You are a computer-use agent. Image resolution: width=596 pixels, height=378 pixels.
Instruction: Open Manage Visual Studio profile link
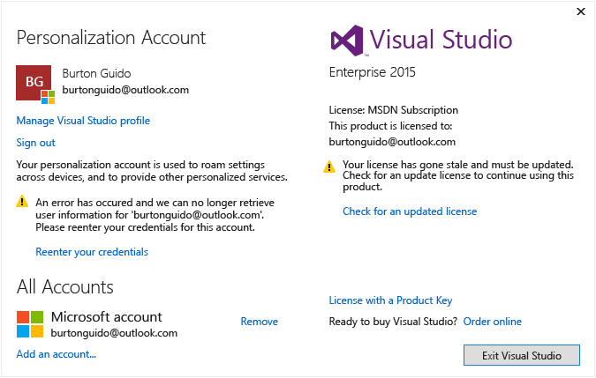83,121
